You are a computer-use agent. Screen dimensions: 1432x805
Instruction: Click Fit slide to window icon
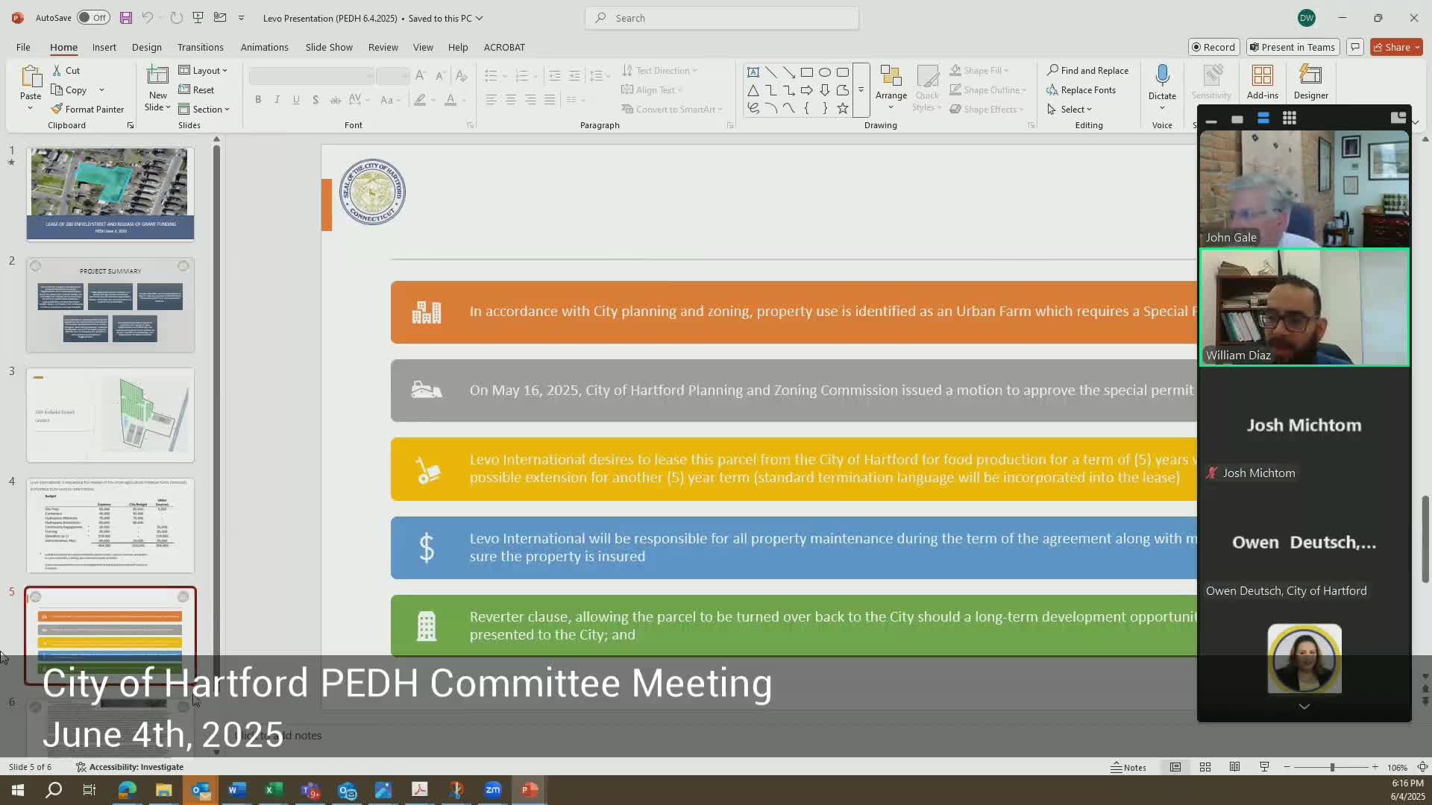(x=1422, y=767)
